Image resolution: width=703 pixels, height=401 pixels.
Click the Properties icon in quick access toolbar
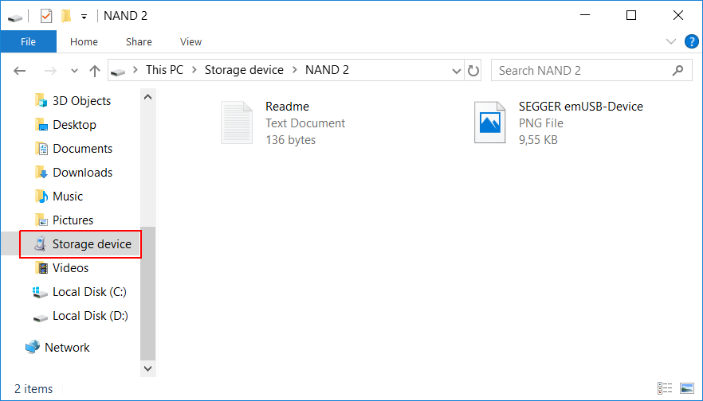point(46,16)
